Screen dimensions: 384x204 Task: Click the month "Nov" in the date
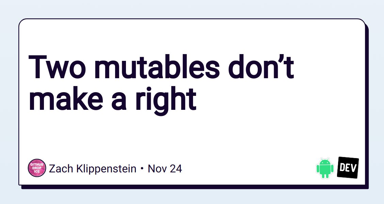pos(157,168)
